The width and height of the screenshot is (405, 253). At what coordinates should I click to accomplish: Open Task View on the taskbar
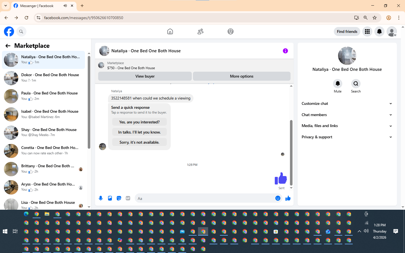pos(15,231)
